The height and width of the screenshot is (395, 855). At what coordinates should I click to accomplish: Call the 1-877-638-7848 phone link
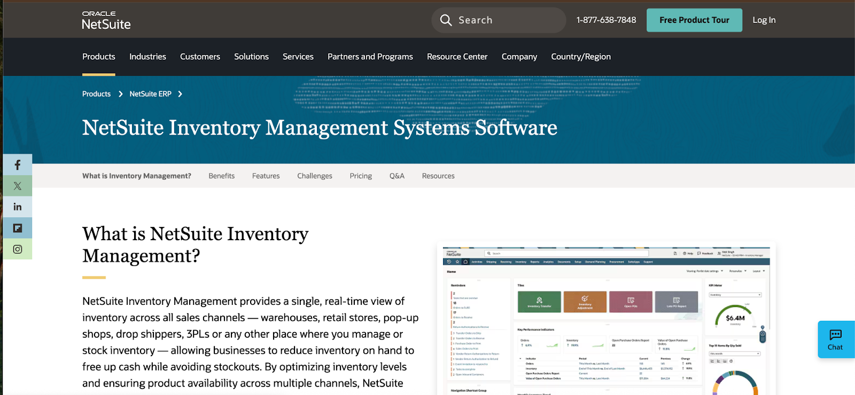[x=606, y=20]
